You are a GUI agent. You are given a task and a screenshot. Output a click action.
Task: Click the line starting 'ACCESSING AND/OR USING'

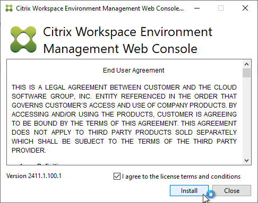124,114
